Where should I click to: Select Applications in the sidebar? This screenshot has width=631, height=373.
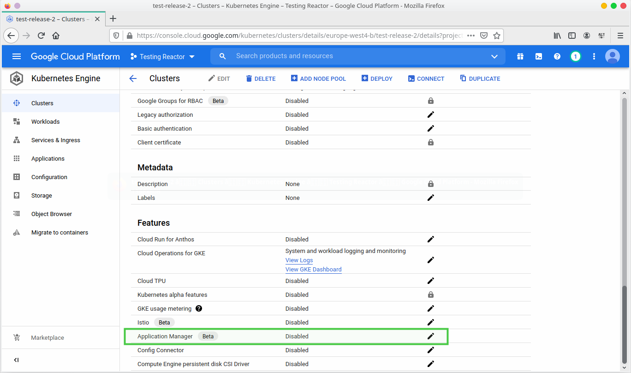point(60,158)
